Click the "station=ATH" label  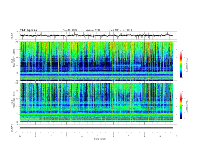click(x=93, y=30)
